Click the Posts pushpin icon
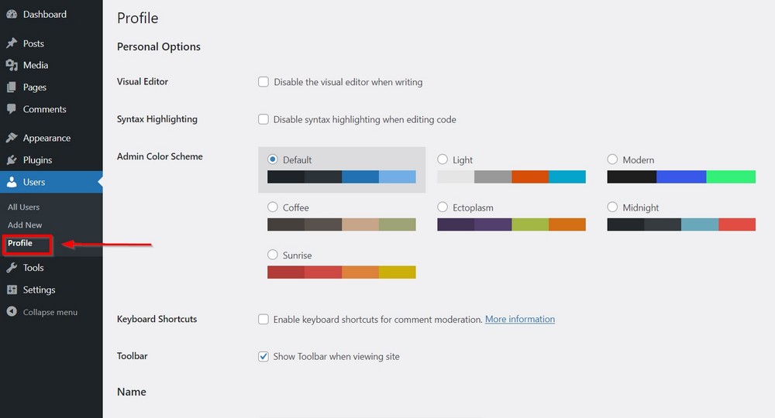This screenshot has width=775, height=418. pos(12,43)
